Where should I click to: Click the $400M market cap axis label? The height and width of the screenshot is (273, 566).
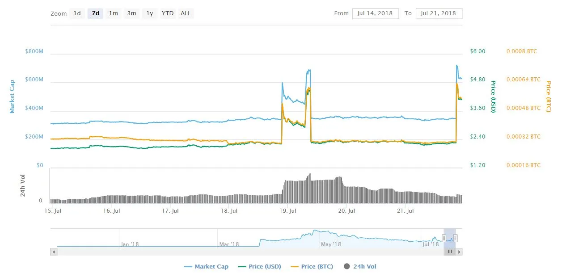click(34, 108)
